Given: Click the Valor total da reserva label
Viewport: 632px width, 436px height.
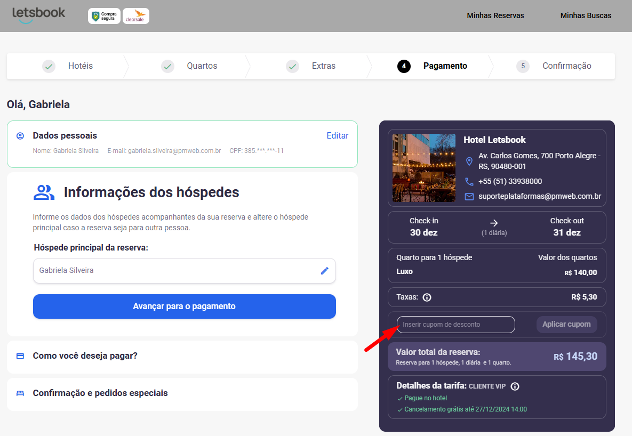Looking at the screenshot, I should tap(438, 353).
